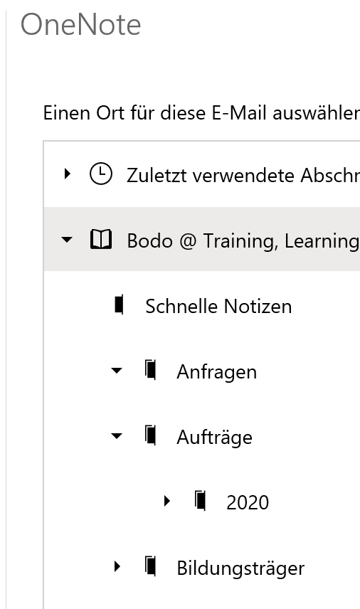Click the section group icon beside 2020

pos(201,500)
